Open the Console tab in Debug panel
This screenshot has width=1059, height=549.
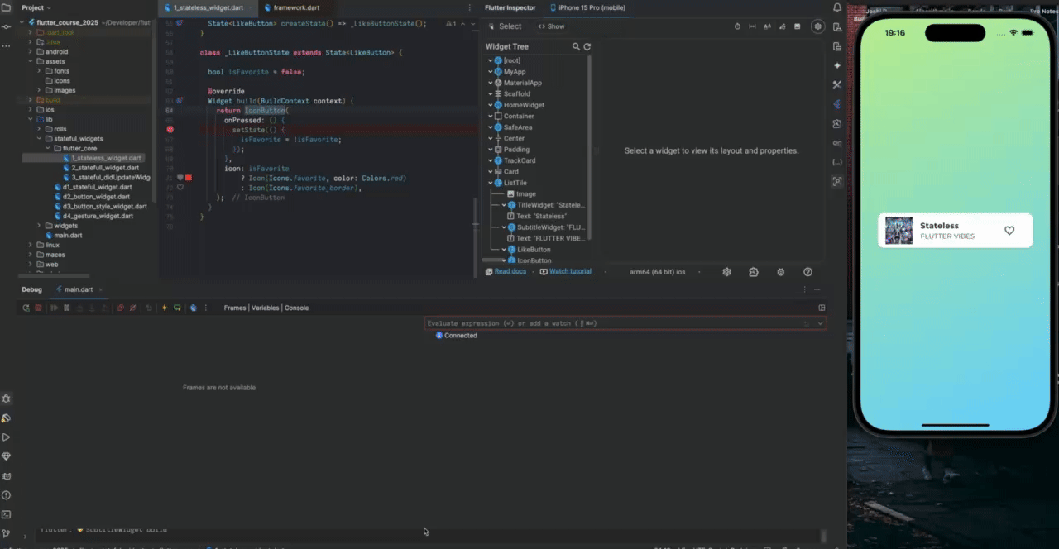point(296,308)
